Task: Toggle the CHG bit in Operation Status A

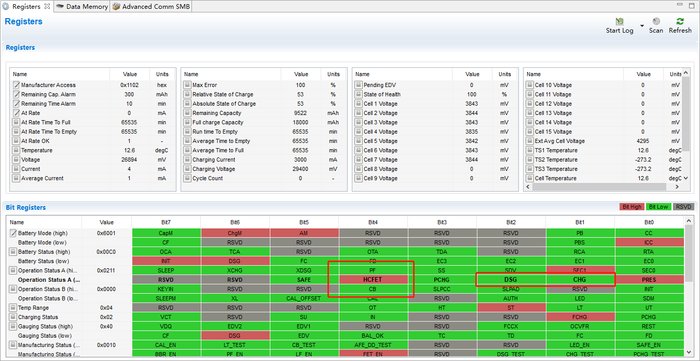Action: point(580,279)
